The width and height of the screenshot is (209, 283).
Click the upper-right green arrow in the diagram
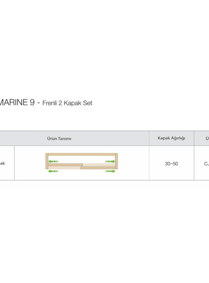click(x=110, y=161)
